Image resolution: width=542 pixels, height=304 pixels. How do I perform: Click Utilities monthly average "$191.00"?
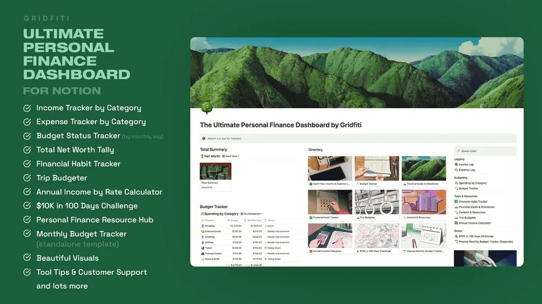tap(257, 242)
